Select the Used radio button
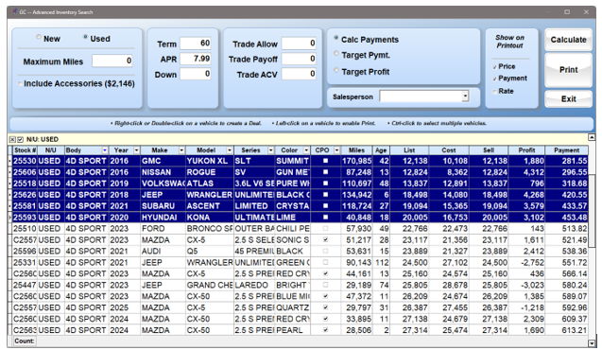Viewport: 602px width, 350px height. point(85,37)
